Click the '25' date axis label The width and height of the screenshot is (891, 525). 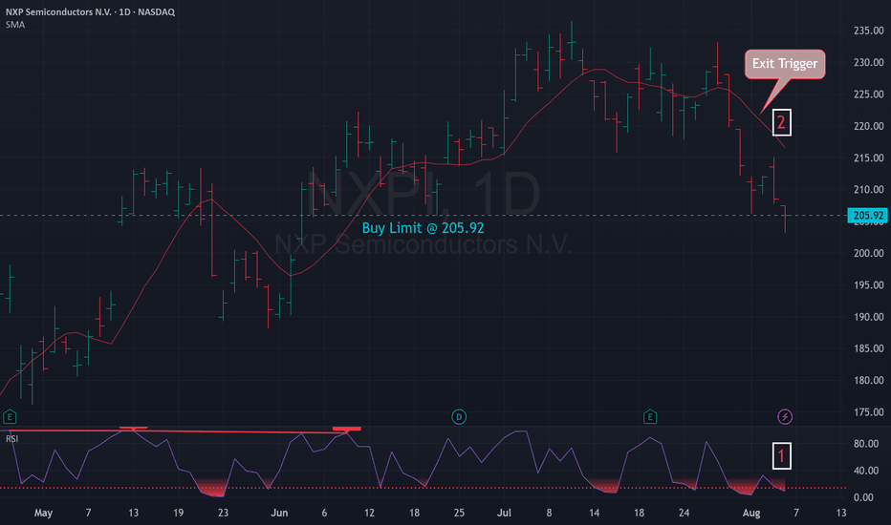(x=459, y=514)
